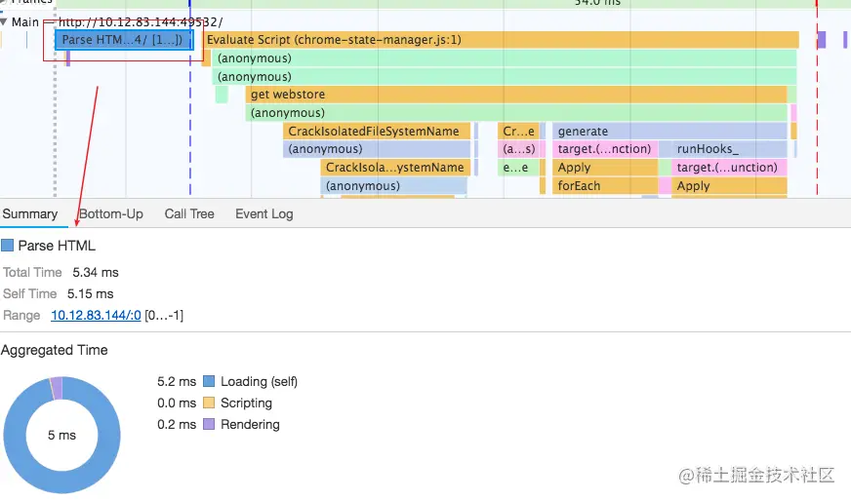The image size is (851, 500).
Task: Open the 10.12.83.144/:0 range link
Action: tap(96, 316)
